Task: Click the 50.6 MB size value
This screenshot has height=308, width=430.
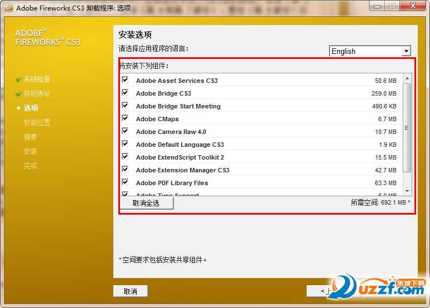Action: tap(386, 81)
